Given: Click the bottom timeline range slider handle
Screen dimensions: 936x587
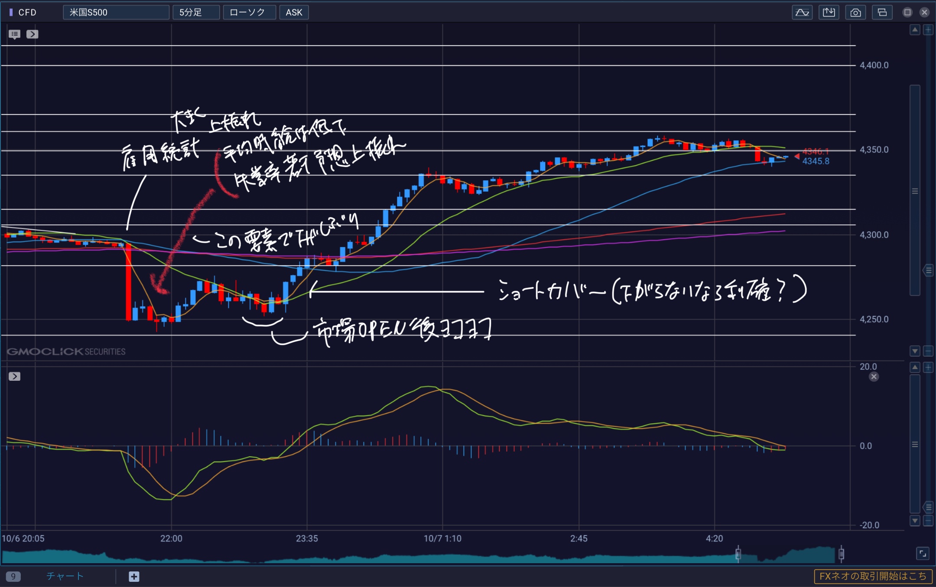Looking at the screenshot, I should [x=738, y=554].
